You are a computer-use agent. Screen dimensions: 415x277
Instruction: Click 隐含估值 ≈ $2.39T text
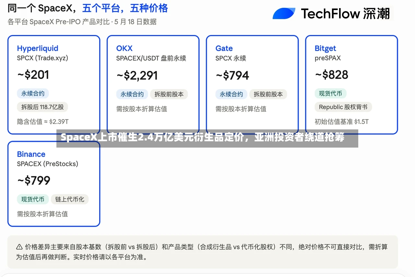43,122
